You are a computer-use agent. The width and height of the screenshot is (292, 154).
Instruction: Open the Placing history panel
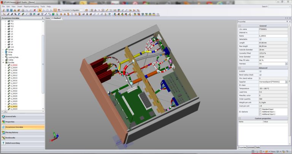click(23, 132)
